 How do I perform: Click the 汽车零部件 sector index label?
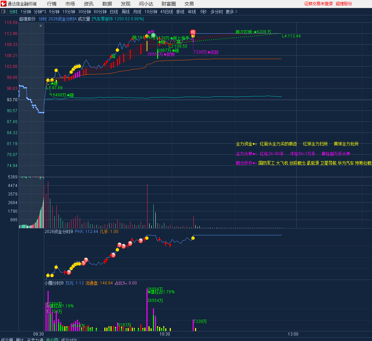coord(103,19)
